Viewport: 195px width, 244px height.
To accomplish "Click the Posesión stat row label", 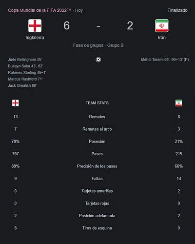I will click(x=97, y=142).
